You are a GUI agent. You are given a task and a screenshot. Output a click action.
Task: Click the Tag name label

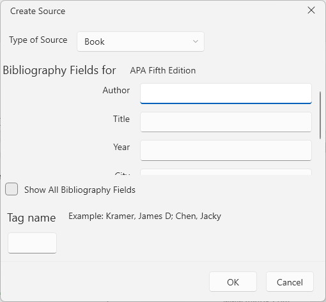pos(31,218)
